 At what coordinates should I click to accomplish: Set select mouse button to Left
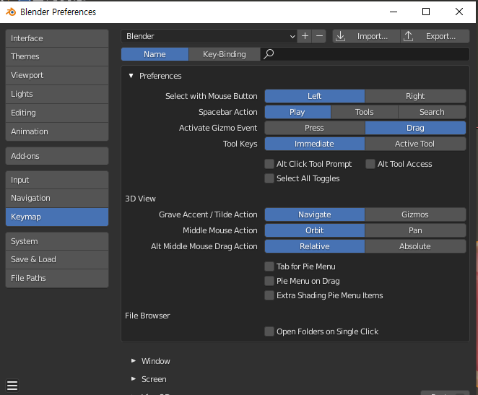click(x=315, y=96)
